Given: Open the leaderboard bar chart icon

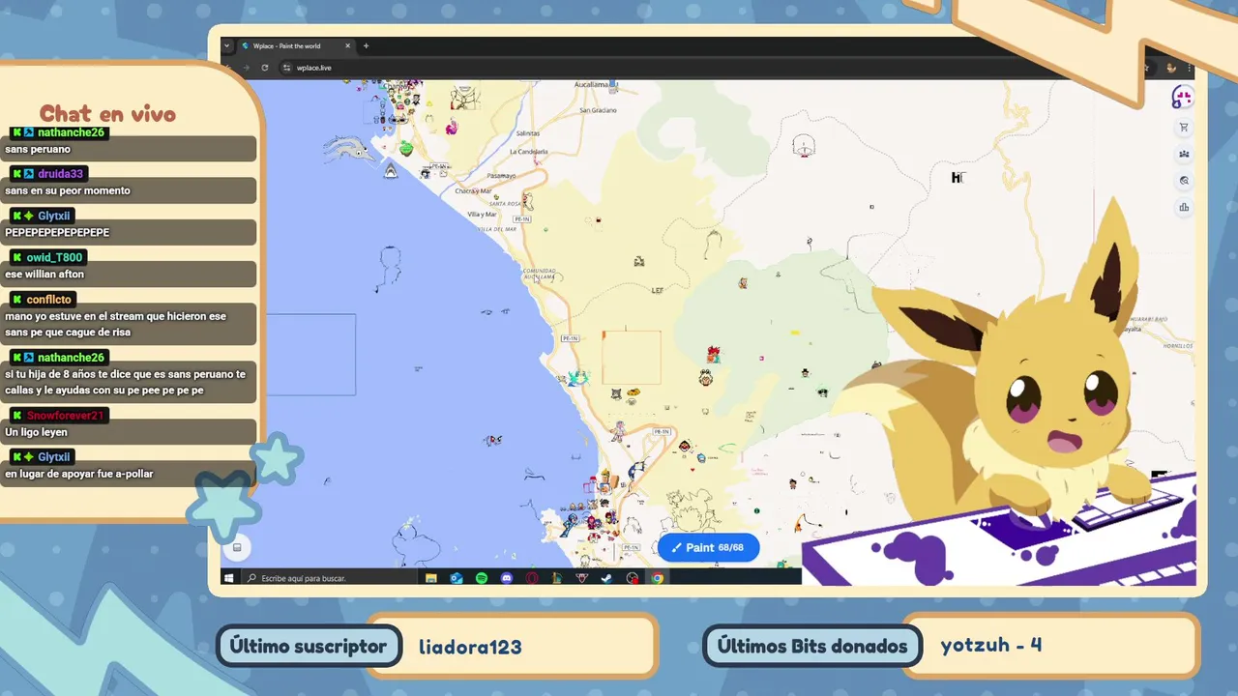Looking at the screenshot, I should coord(1184,207).
